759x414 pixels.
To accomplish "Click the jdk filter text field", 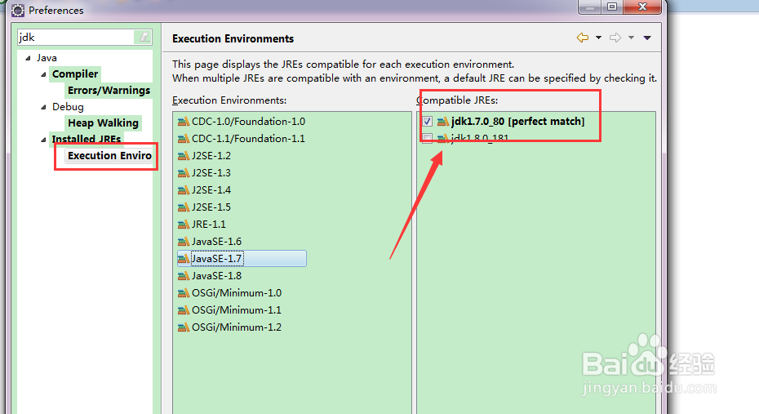I will point(77,38).
